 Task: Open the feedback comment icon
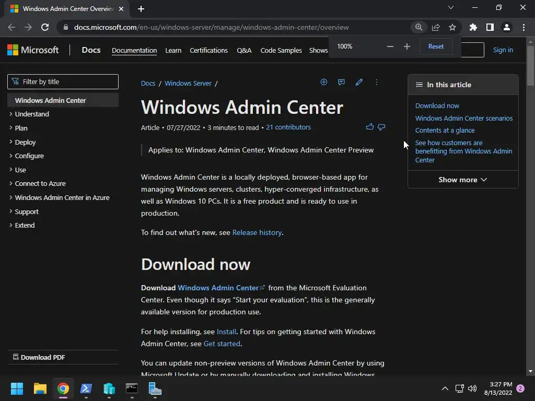pos(341,82)
